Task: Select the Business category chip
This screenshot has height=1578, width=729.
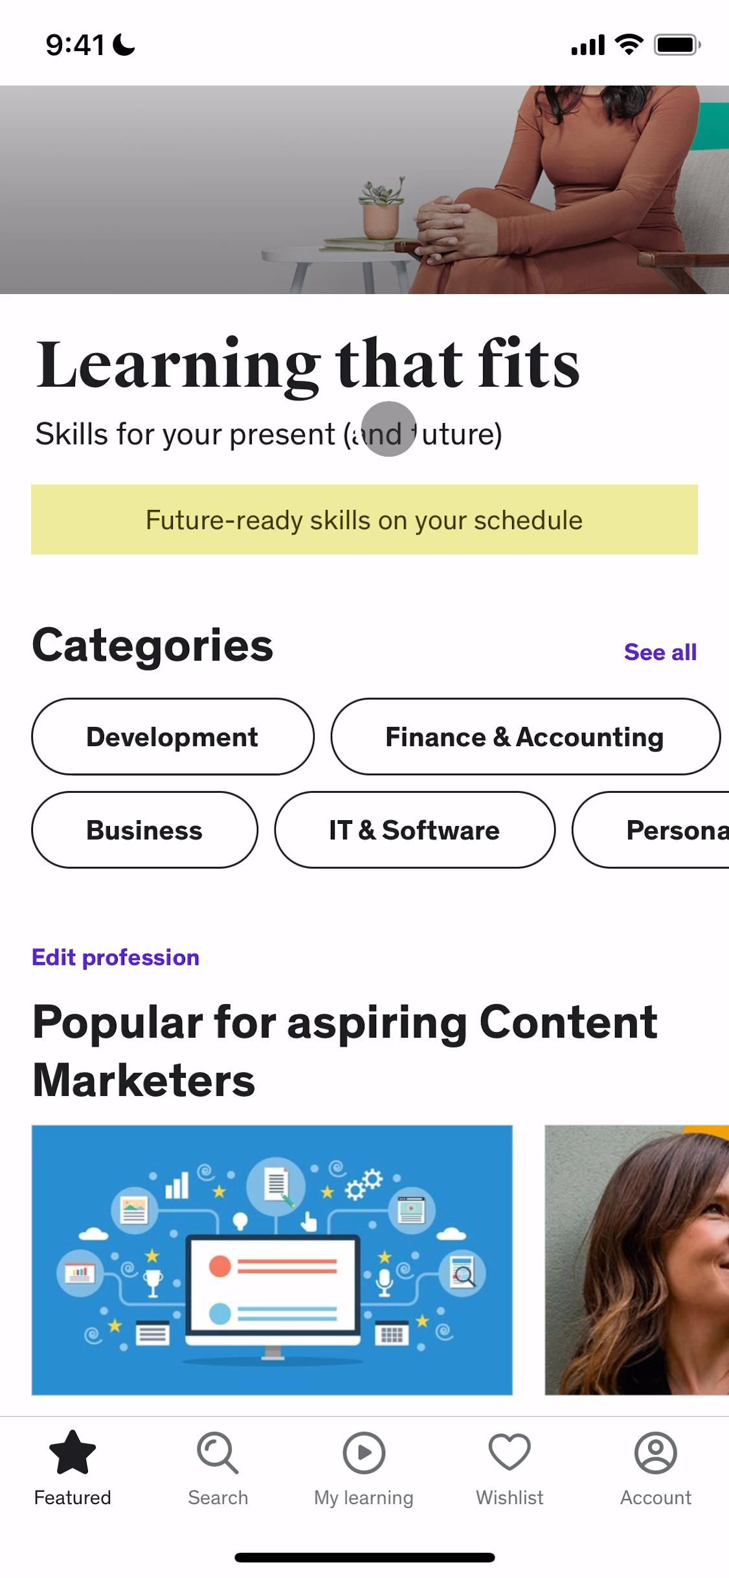Action: [x=144, y=830]
